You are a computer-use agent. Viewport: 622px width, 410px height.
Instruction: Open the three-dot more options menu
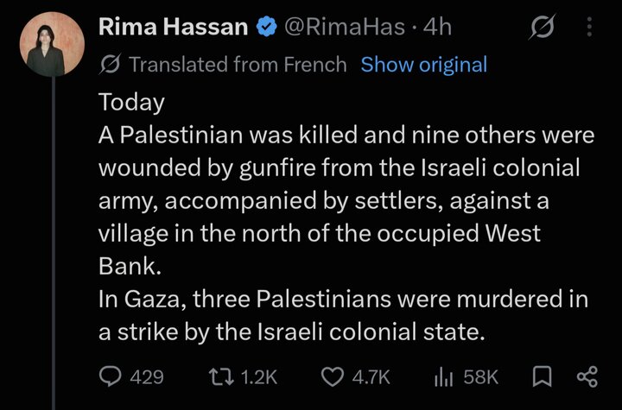click(x=589, y=27)
